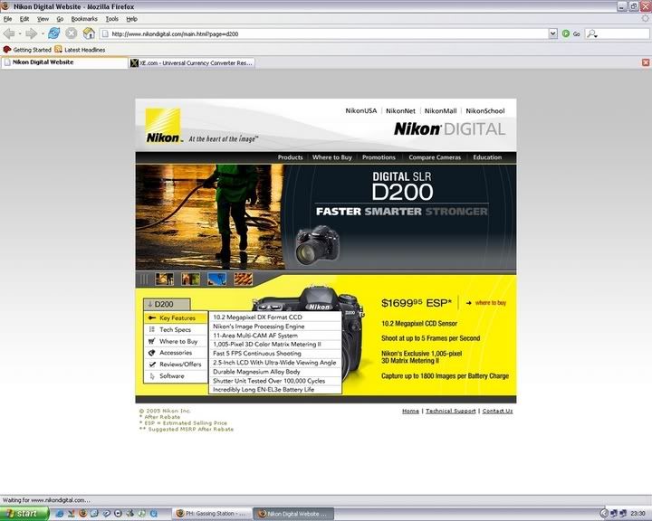Open the Forward button history dropdown arrow

point(42,33)
